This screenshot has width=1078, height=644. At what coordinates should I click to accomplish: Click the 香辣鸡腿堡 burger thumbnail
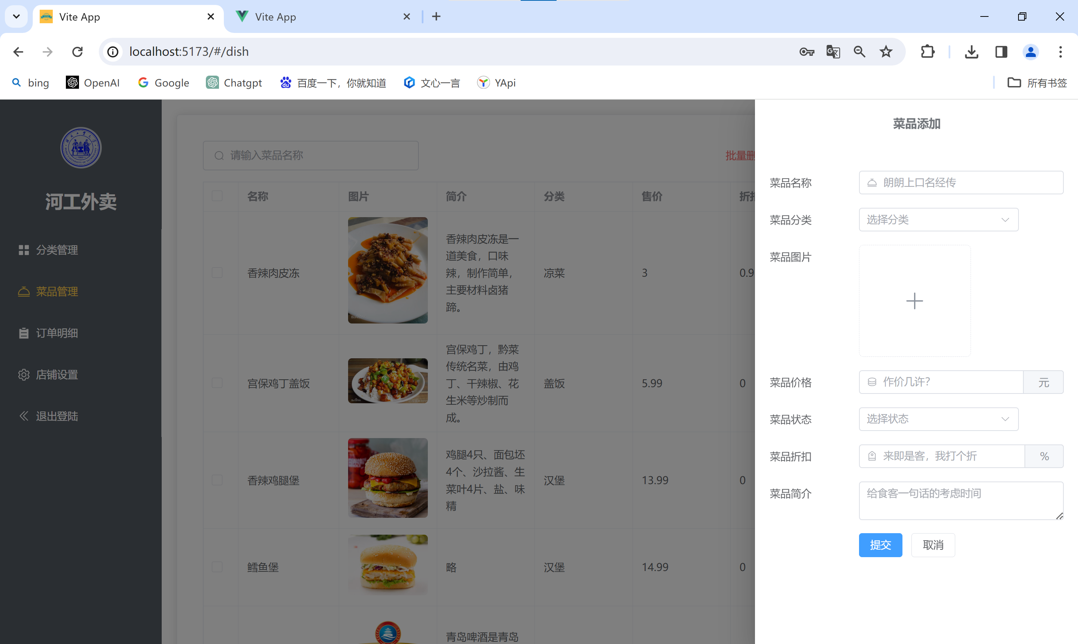click(387, 477)
